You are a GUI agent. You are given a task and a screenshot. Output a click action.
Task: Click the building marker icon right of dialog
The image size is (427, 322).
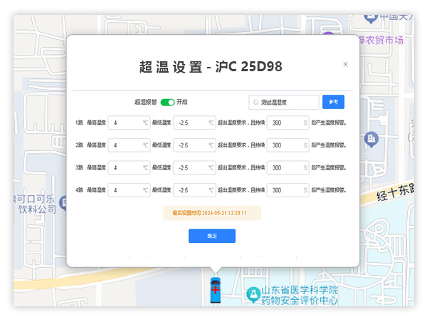coord(370,138)
